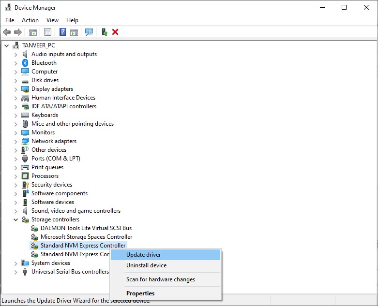Maximize the Device Manager window
The image size is (378, 306).
[344, 7]
